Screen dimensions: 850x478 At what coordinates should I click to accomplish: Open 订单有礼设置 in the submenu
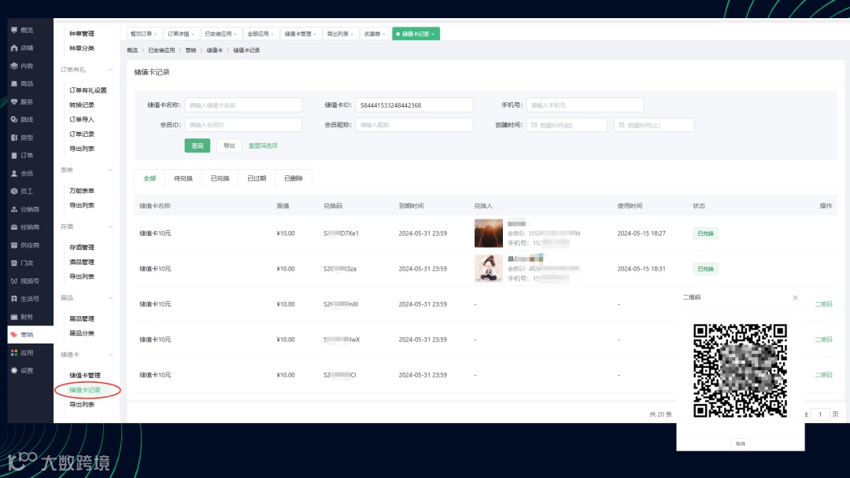pos(88,90)
